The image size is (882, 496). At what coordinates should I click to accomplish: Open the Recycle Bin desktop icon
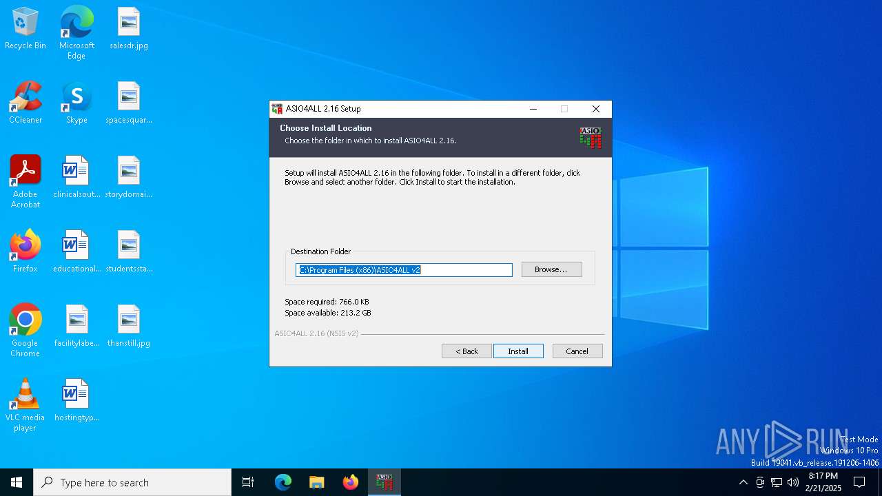click(x=25, y=29)
